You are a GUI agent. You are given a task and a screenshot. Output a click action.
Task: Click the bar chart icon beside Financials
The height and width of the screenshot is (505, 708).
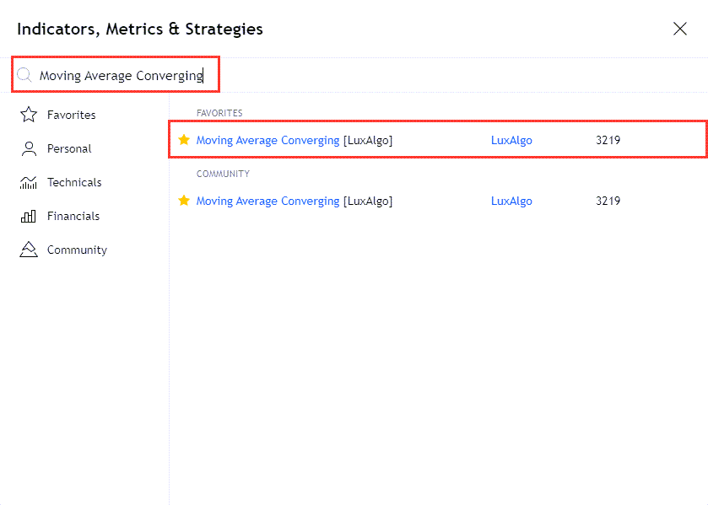pyautogui.click(x=29, y=216)
